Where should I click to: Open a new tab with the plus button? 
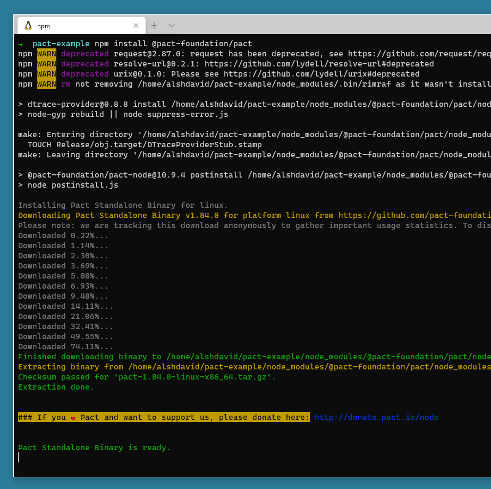point(154,26)
